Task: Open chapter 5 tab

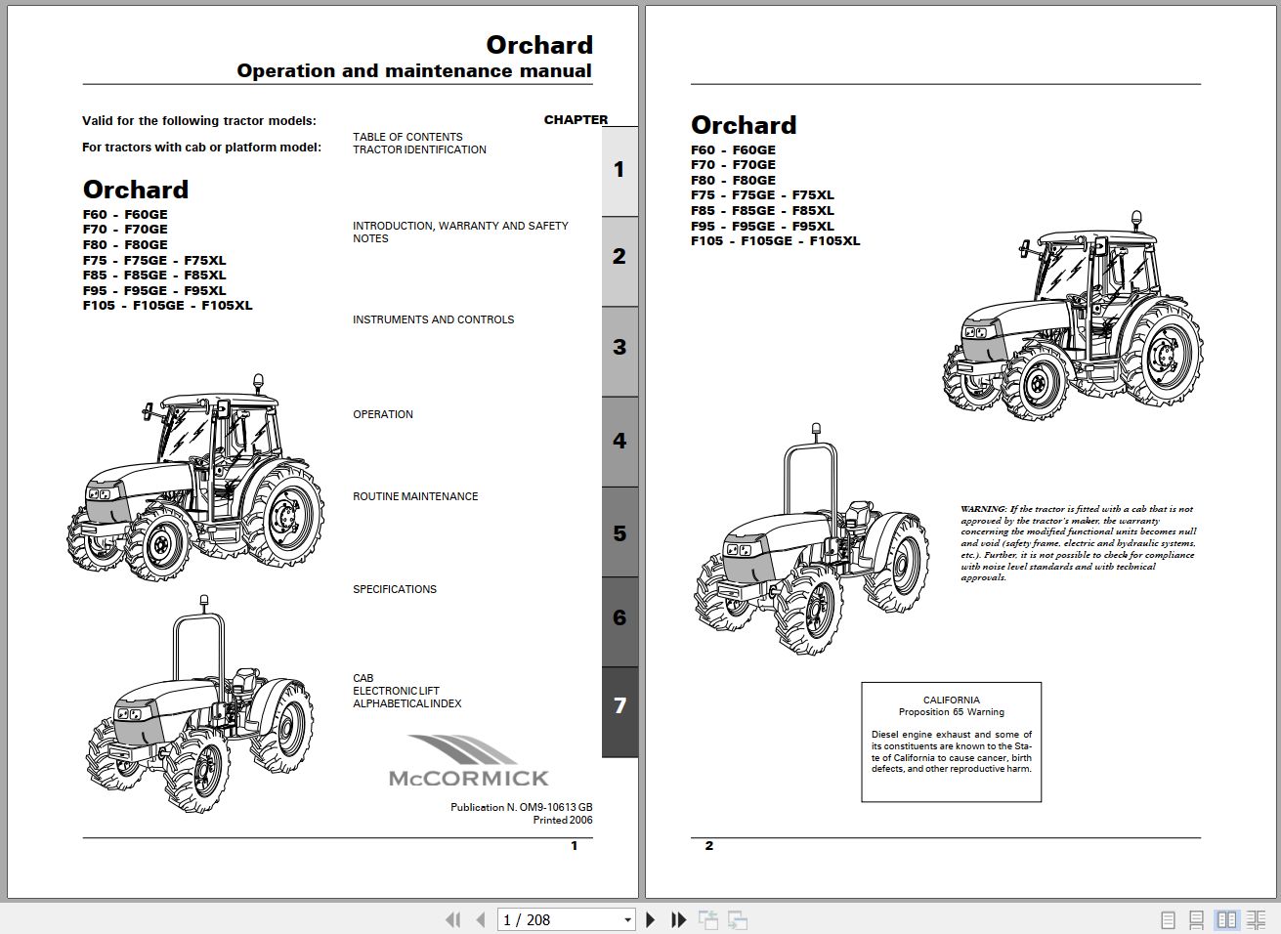Action: tap(619, 532)
